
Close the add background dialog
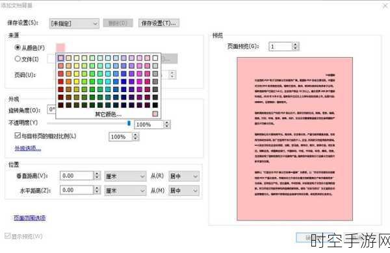(385, 5)
